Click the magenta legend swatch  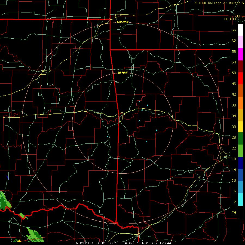pyautogui.click(x=240, y=54)
